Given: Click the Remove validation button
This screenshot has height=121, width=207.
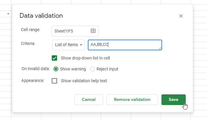Looking at the screenshot, I should click(x=132, y=100).
